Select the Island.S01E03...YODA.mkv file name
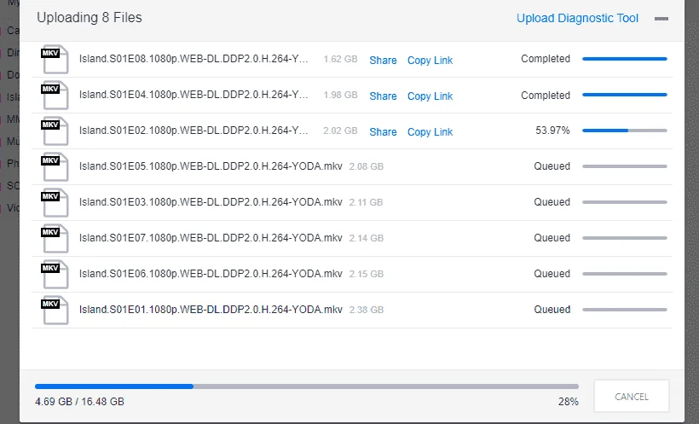This screenshot has width=699, height=424. 211,201
